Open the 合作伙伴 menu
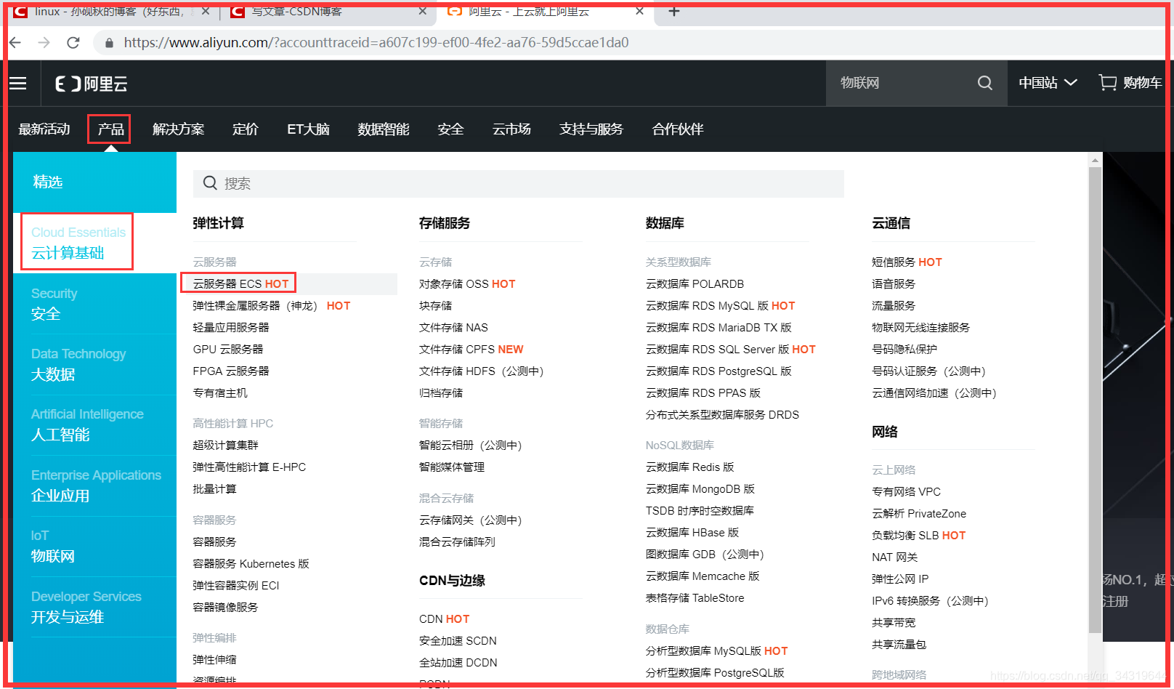The width and height of the screenshot is (1174, 689). coord(678,129)
